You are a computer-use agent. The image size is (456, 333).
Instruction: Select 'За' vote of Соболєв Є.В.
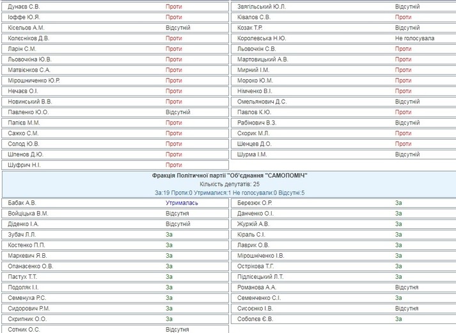coord(398,318)
